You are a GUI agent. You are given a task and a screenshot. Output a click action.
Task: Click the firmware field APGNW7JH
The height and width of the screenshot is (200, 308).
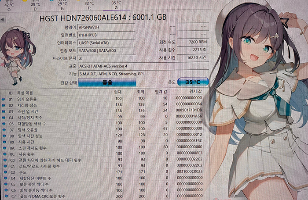(x=106, y=28)
